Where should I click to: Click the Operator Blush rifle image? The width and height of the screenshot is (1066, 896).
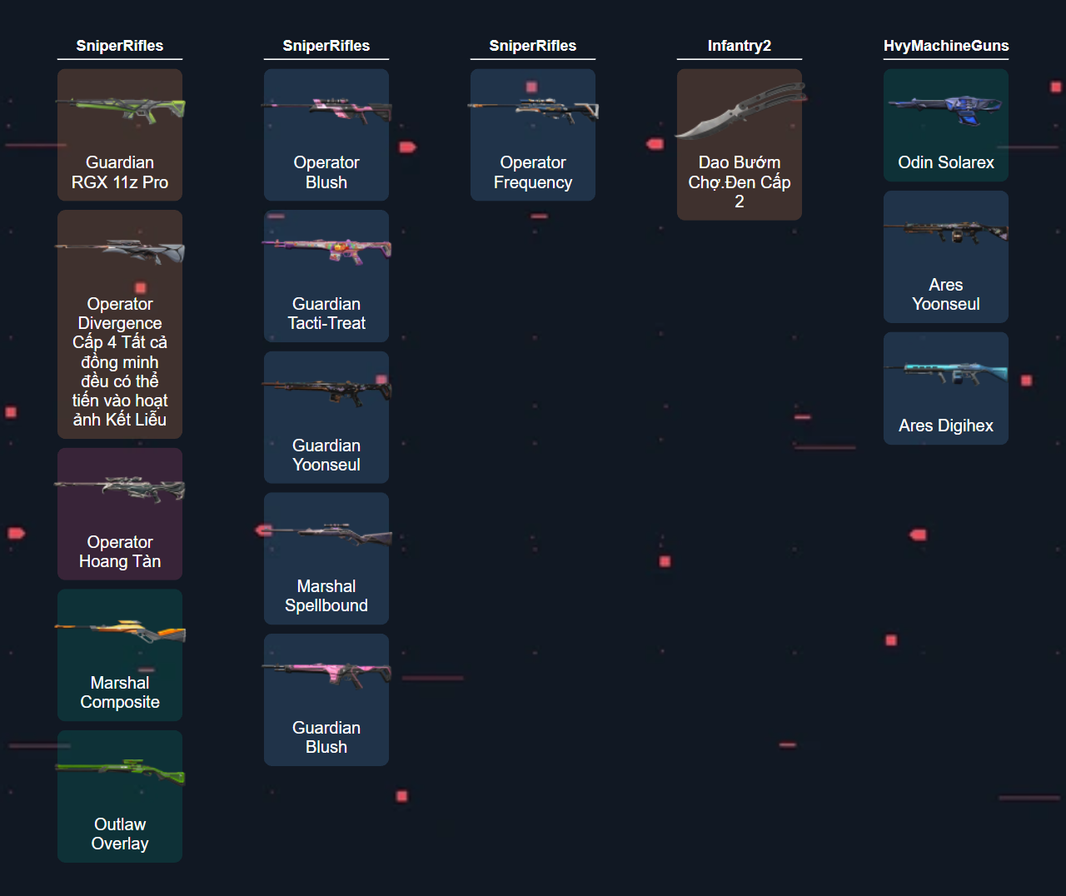pyautogui.click(x=326, y=109)
